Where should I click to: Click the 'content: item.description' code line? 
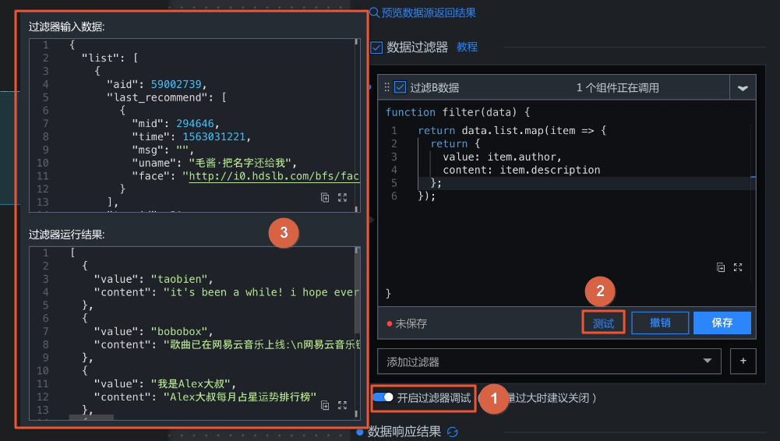(x=521, y=170)
